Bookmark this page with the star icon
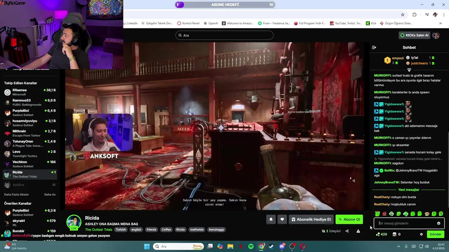 click(x=403, y=15)
